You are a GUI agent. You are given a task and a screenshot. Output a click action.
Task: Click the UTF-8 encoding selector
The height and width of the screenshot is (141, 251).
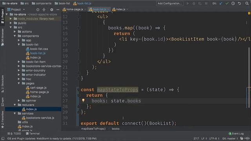click(214, 138)
